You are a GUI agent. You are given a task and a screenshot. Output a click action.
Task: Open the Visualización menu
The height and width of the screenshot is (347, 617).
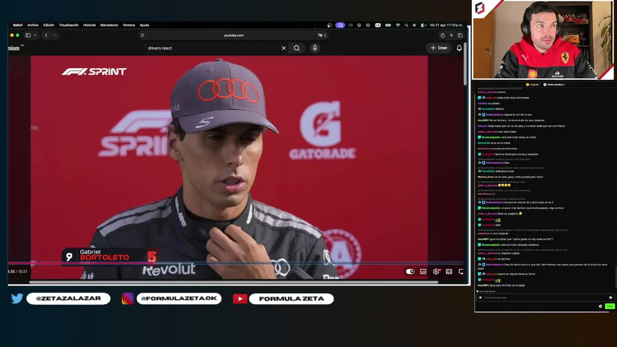click(x=69, y=25)
